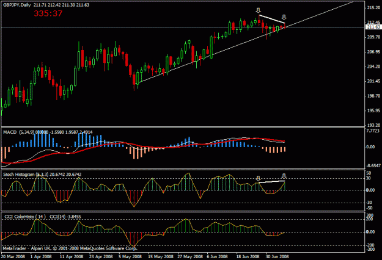The image size is (382, 260).
Task: Click the -8.6547 MACD scale minimum
Action: tap(373, 165)
